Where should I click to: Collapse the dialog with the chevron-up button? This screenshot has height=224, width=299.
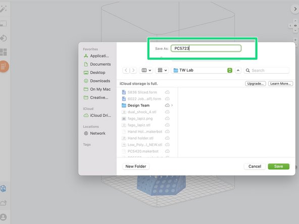(x=238, y=70)
